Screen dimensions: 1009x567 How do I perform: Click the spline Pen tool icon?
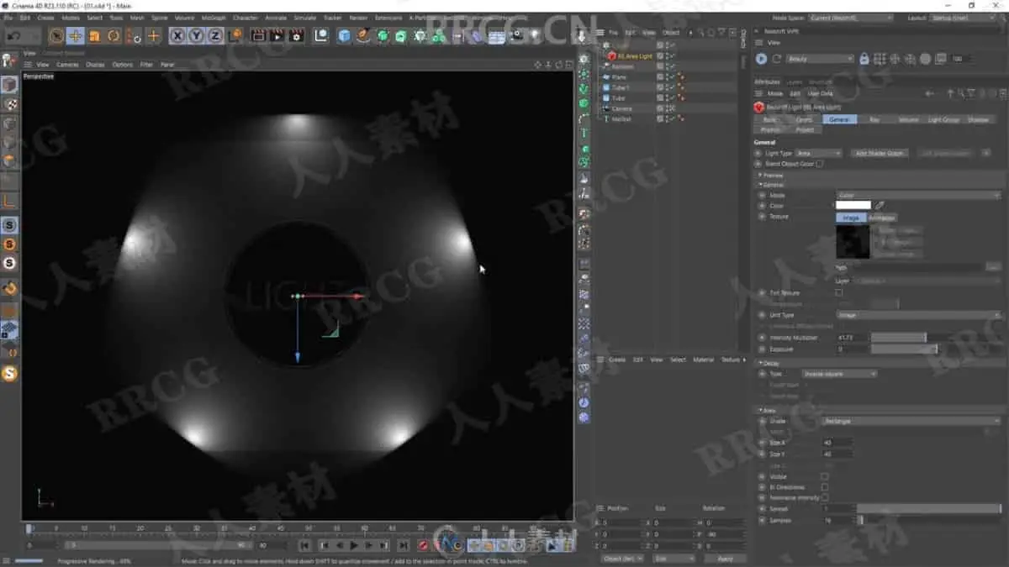(363, 35)
